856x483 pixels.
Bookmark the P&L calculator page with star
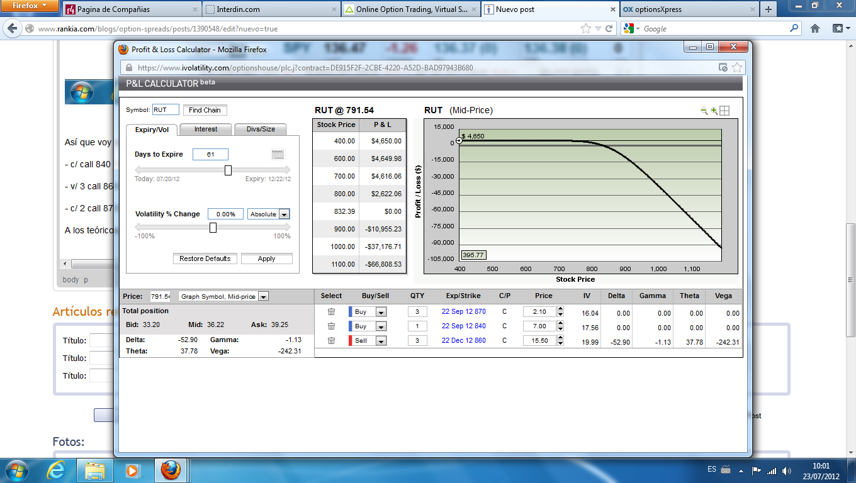pyautogui.click(x=737, y=67)
